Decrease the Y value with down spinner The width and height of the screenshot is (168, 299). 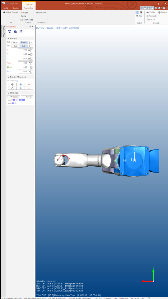[x=32, y=55]
